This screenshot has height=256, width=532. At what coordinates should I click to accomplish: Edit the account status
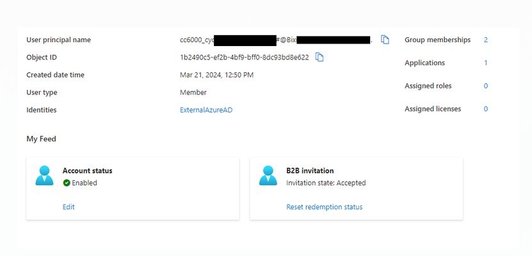[69, 207]
